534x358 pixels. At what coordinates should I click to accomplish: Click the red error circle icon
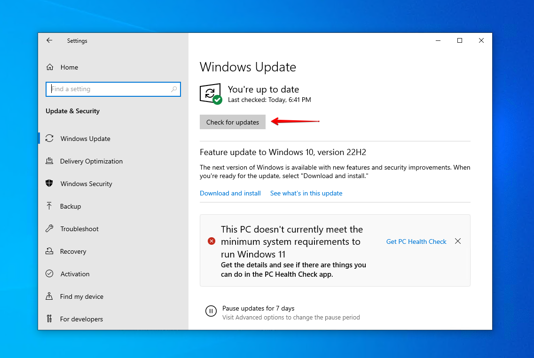pyautogui.click(x=212, y=241)
